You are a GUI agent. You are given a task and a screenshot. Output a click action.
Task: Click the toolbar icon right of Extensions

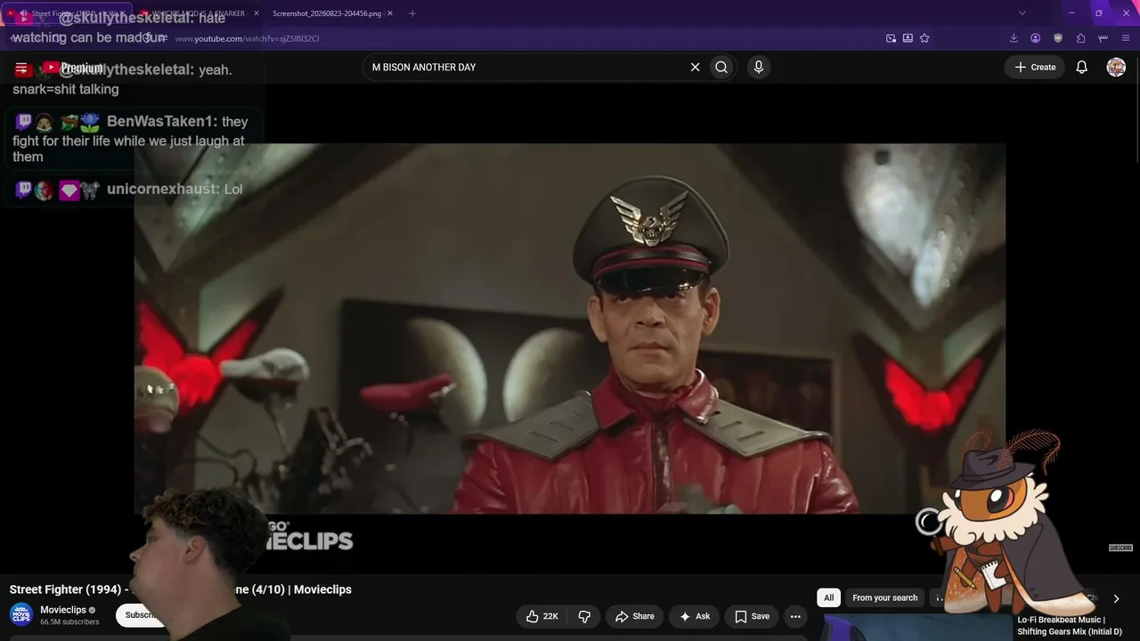(x=1103, y=38)
